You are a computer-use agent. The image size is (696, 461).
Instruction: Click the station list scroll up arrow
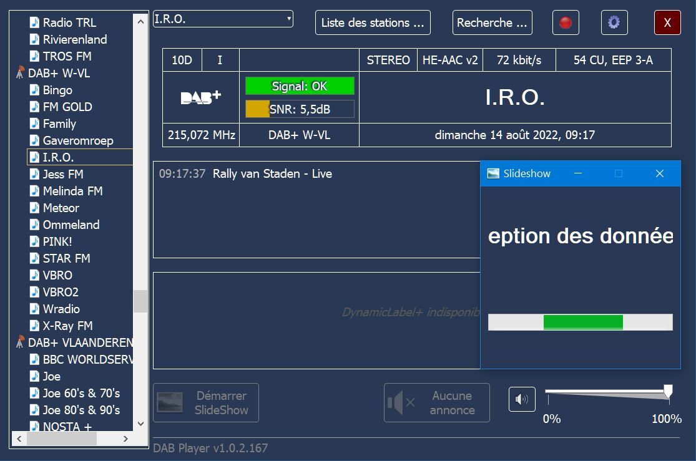(x=140, y=21)
